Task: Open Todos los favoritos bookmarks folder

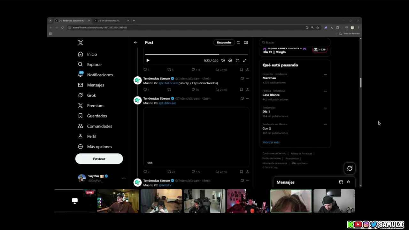Action: tap(349, 34)
